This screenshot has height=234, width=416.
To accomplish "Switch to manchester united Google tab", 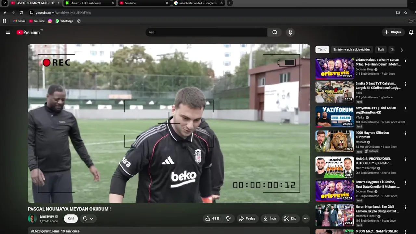I will tap(198, 3).
